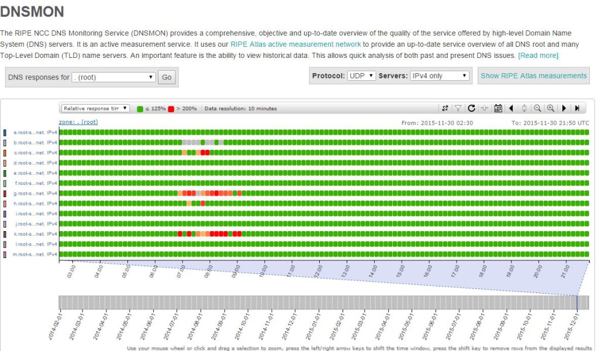Open the DNS responses for zone dropdown
The width and height of the screenshot is (601, 351).
click(113, 77)
